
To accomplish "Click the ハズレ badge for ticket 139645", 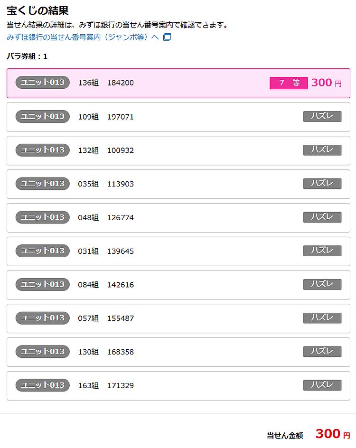I will [322, 251].
